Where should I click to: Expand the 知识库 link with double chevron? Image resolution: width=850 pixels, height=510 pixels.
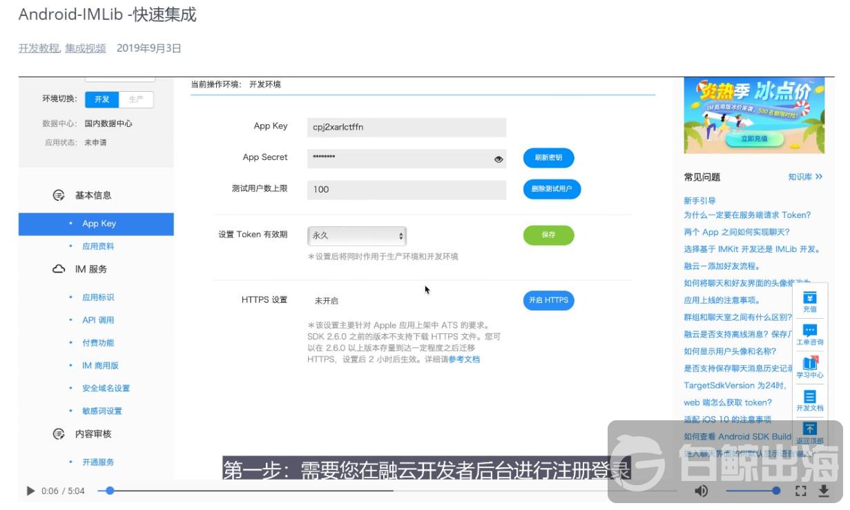click(x=805, y=177)
